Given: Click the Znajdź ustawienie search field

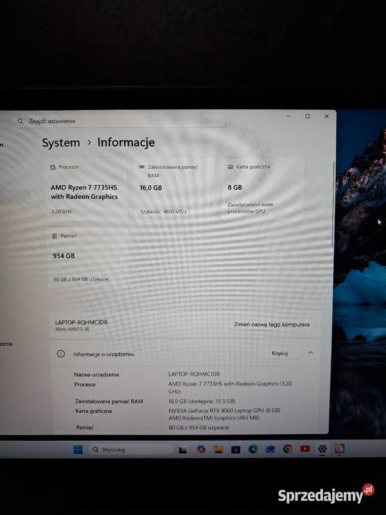Looking at the screenshot, I should click(121, 121).
